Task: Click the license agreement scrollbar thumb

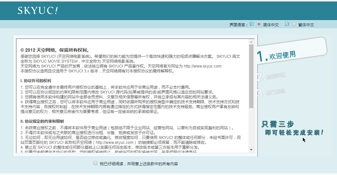Action: point(251,76)
